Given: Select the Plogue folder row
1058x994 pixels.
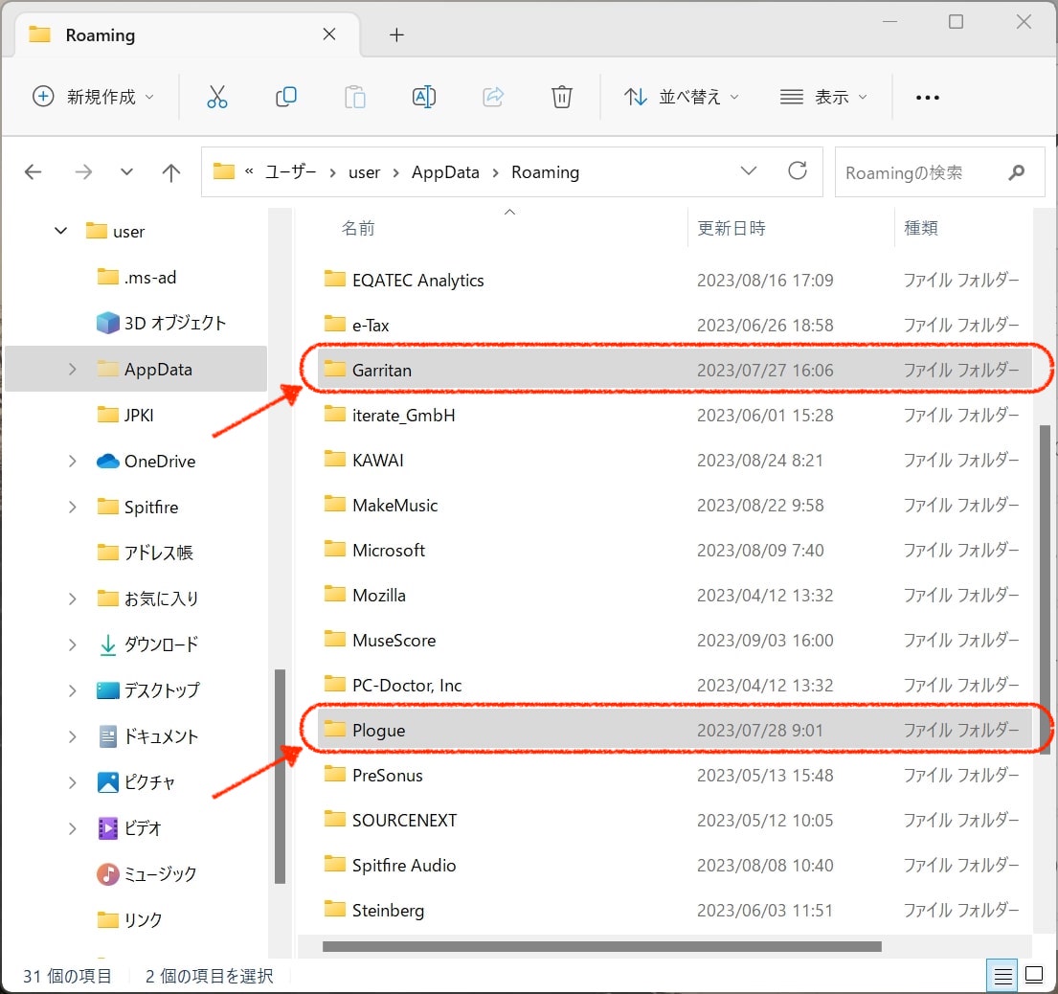Looking at the screenshot, I should point(674,730).
